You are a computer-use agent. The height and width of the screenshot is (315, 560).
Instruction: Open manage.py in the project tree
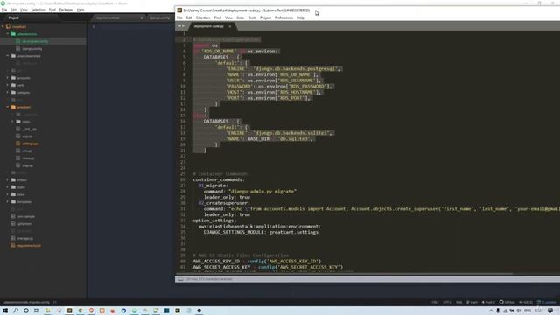25,238
